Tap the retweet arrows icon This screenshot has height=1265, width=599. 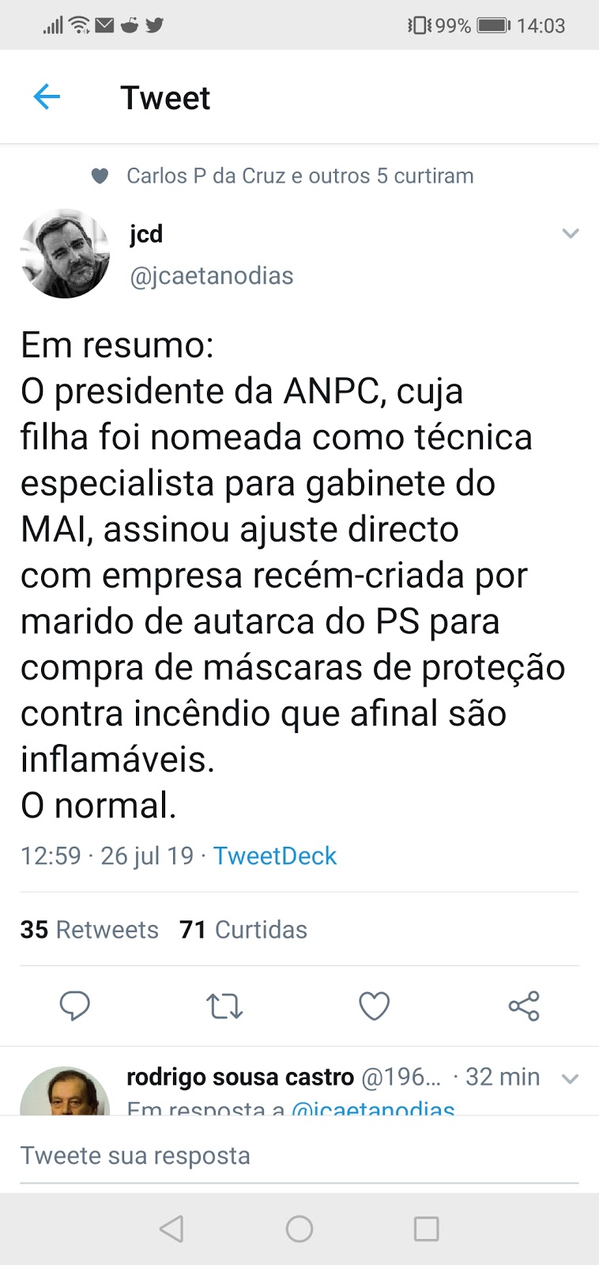(224, 1006)
